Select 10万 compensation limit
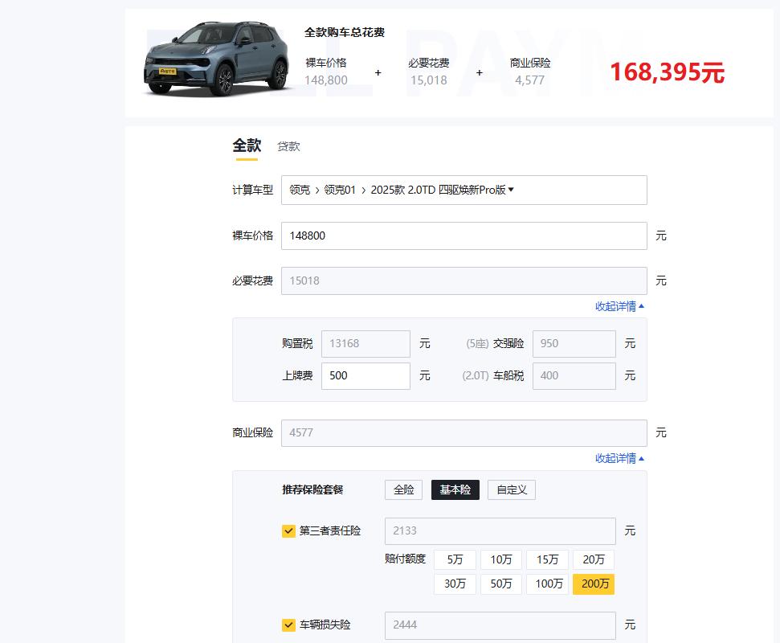 click(501, 560)
